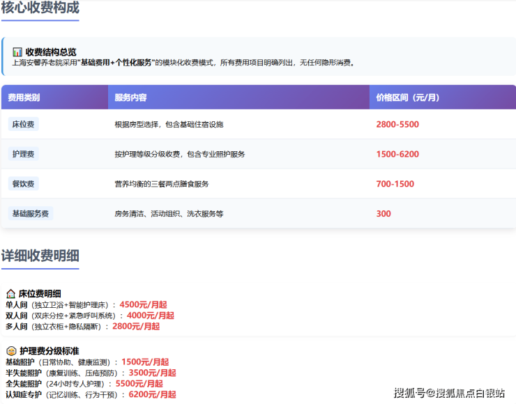Click the bar chart icon beside 收费结构总览
The height and width of the screenshot is (404, 516).
[17, 52]
